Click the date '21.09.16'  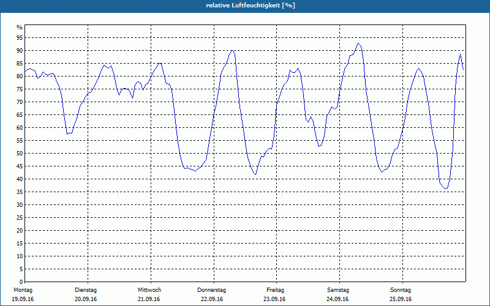(x=149, y=299)
